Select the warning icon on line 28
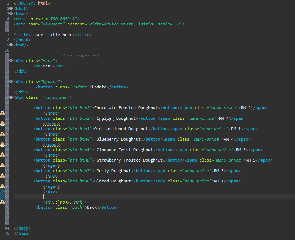 coord(2,144)
